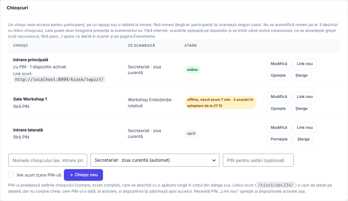Click the CHIOȘC column header
Viewport: 348px width, 201px height.
pyautogui.click(x=20, y=45)
